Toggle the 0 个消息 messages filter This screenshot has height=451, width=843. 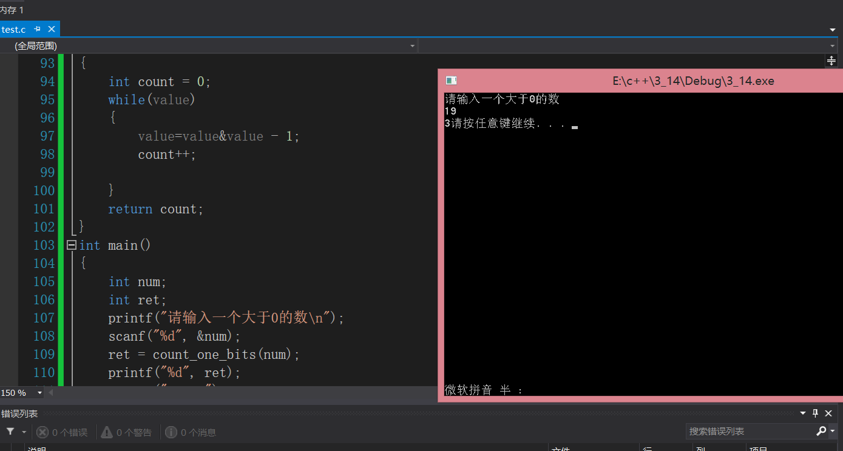(x=191, y=432)
